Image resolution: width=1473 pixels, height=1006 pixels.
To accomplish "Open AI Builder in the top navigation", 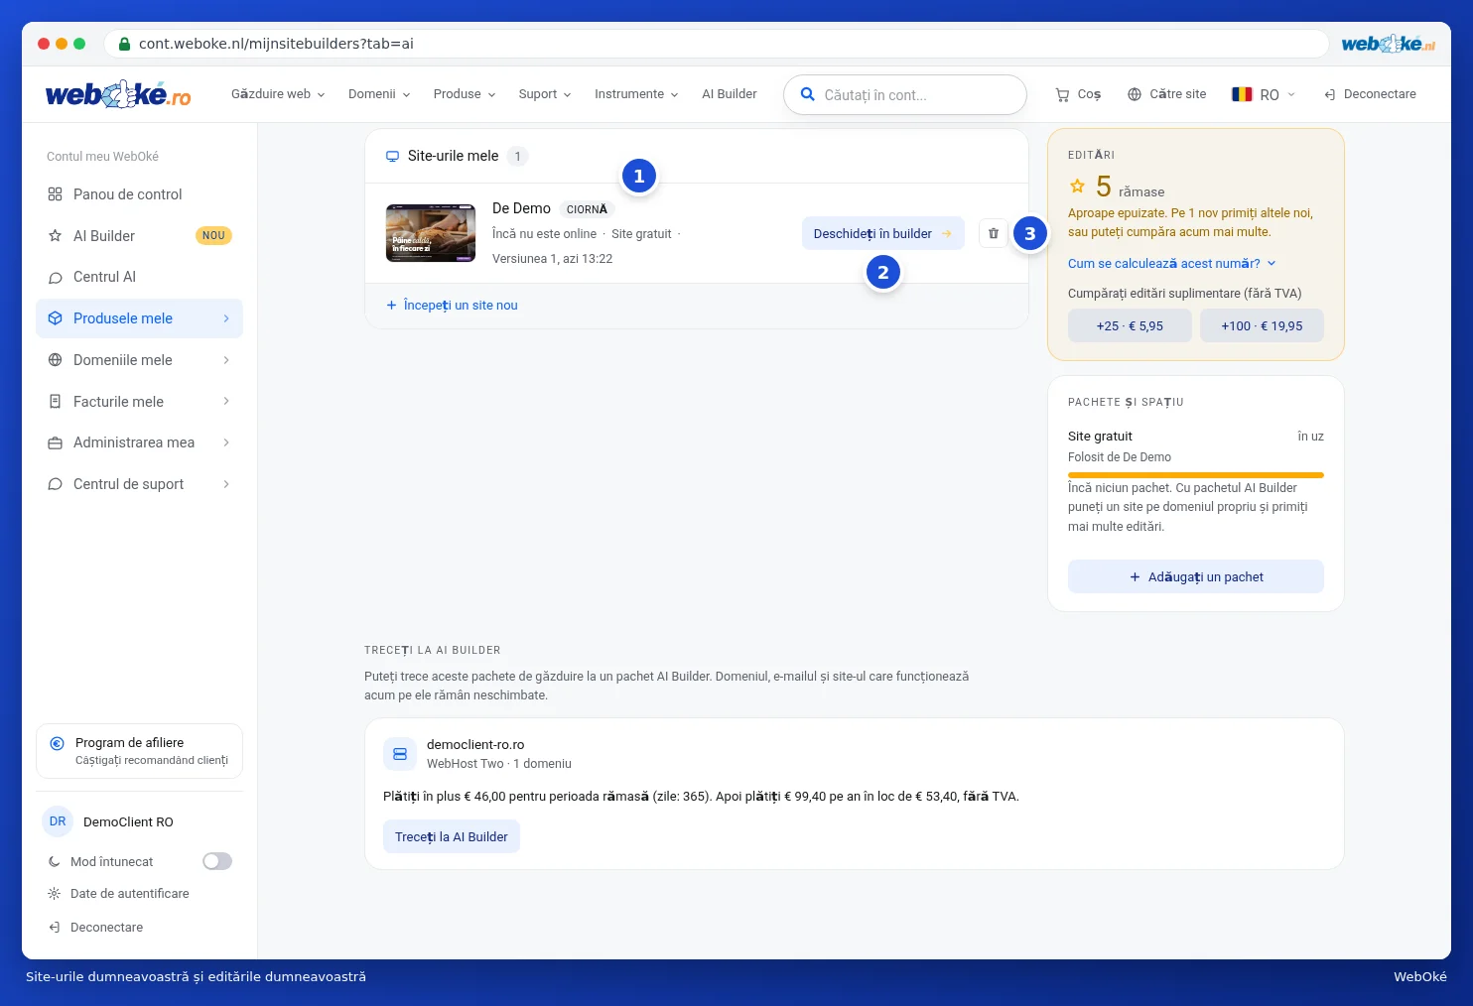I will 730,94.
